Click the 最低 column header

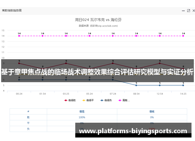coord(152,111)
